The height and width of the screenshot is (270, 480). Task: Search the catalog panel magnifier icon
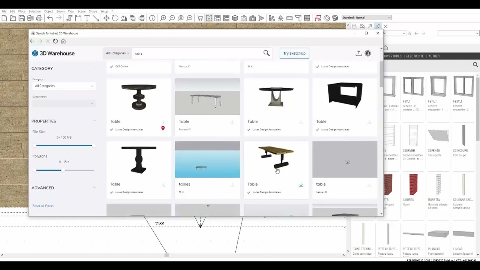click(475, 65)
